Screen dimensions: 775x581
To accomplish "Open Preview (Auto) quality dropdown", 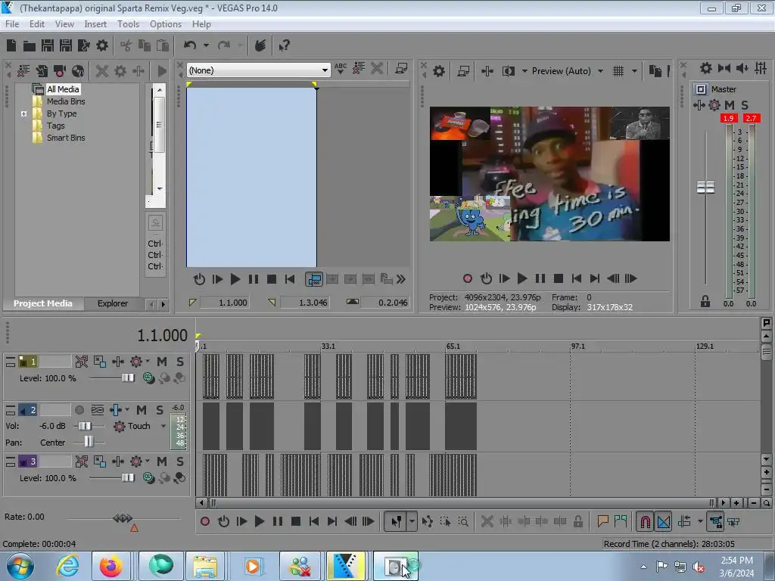I will click(600, 71).
